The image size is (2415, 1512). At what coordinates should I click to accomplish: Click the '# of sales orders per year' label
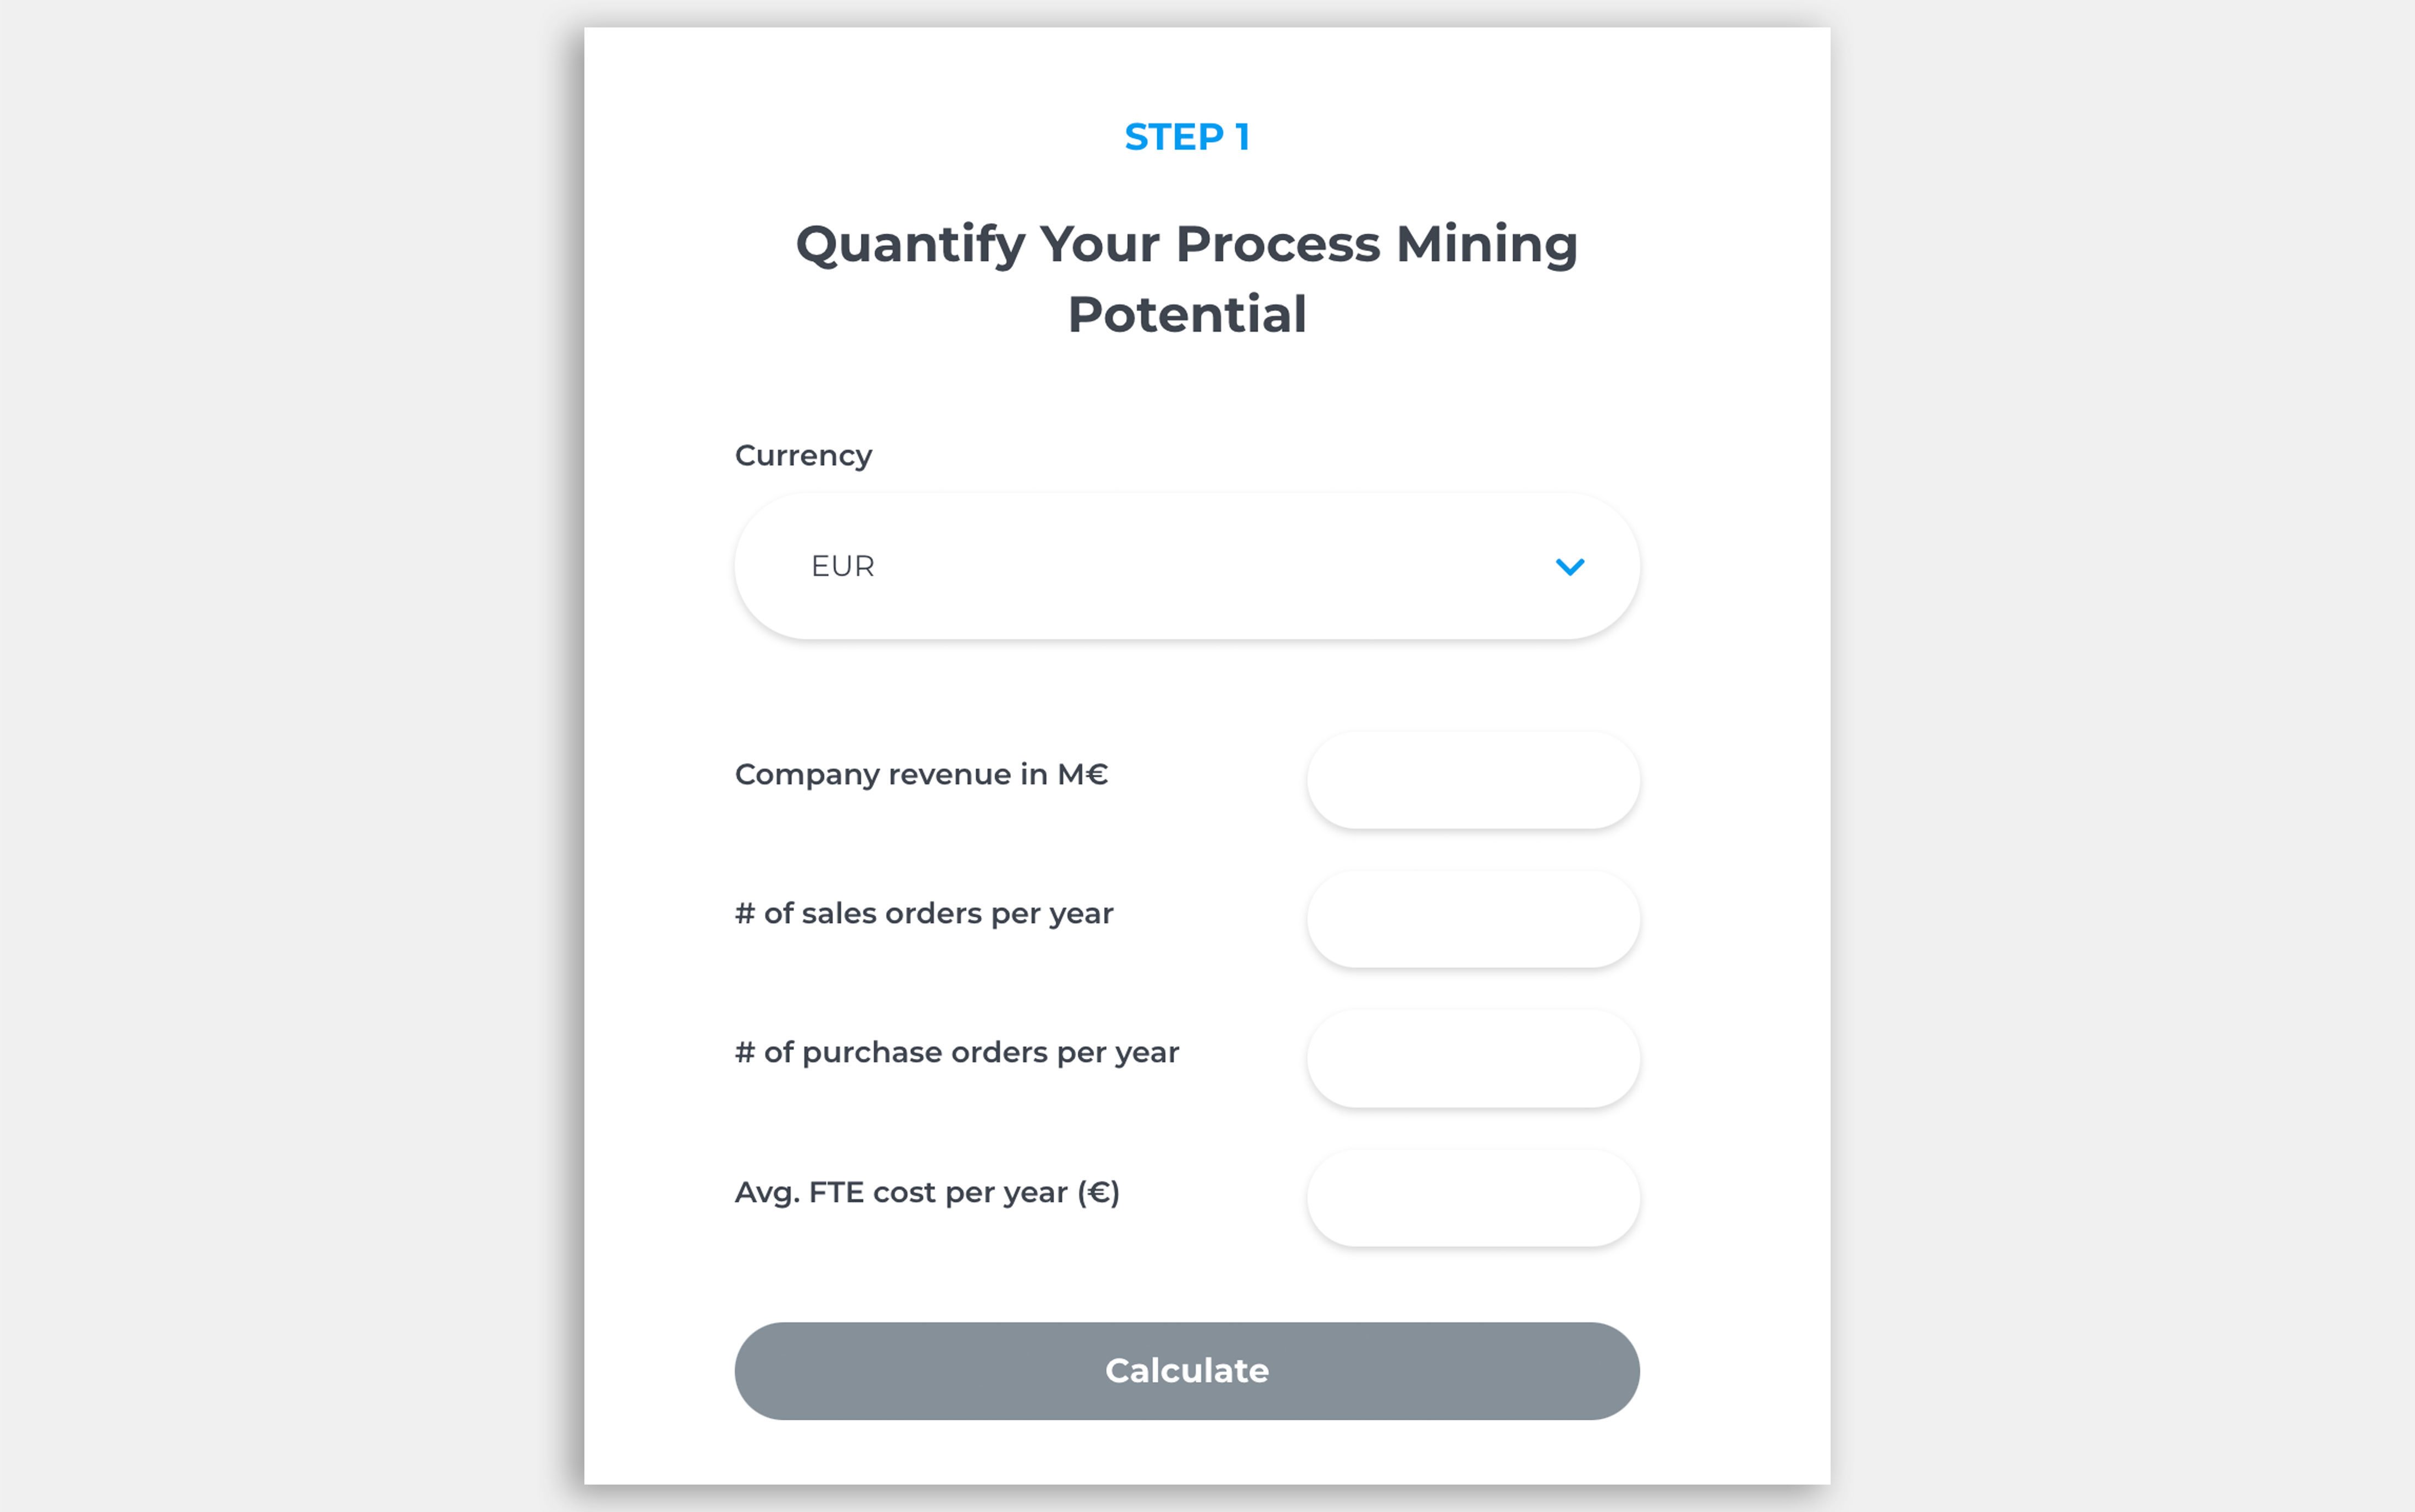(924, 913)
